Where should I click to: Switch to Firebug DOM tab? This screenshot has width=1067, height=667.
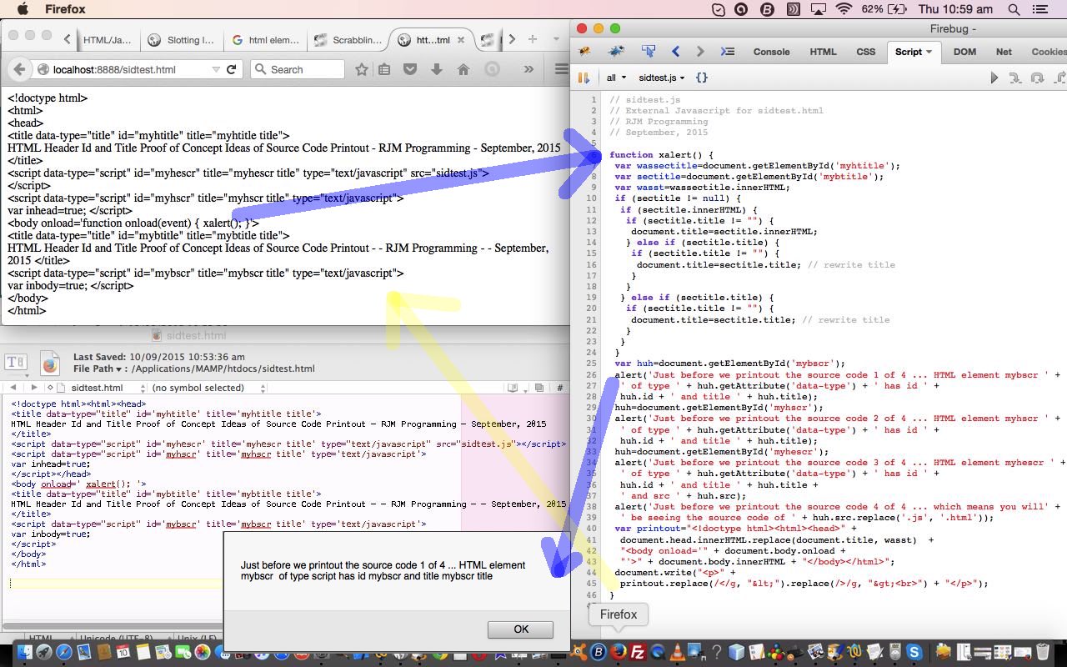coord(964,52)
